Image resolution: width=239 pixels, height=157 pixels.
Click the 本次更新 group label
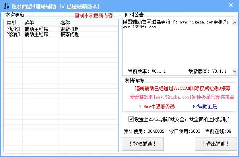[x=15, y=15]
